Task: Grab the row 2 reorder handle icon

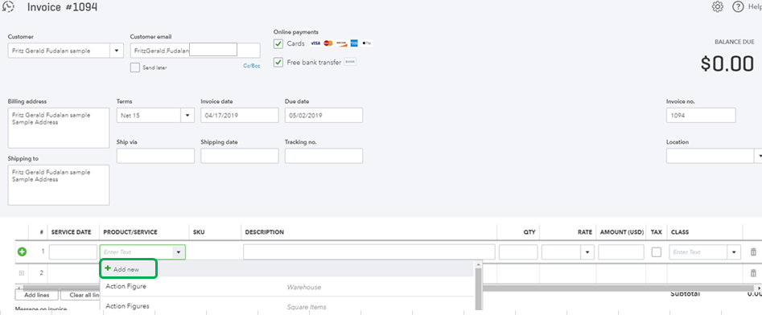Action: (22, 273)
